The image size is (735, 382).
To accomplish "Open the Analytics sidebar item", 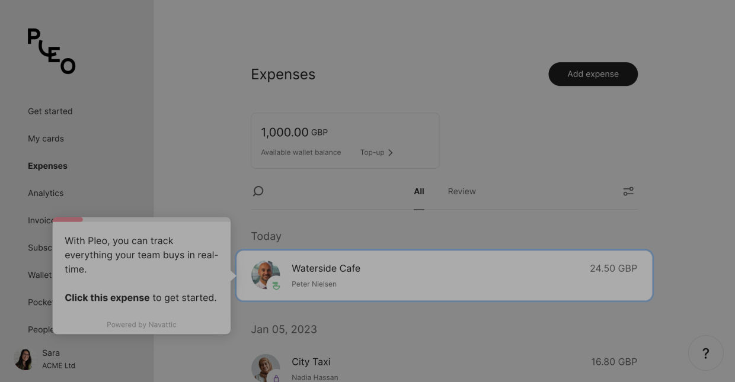I will pyautogui.click(x=46, y=193).
